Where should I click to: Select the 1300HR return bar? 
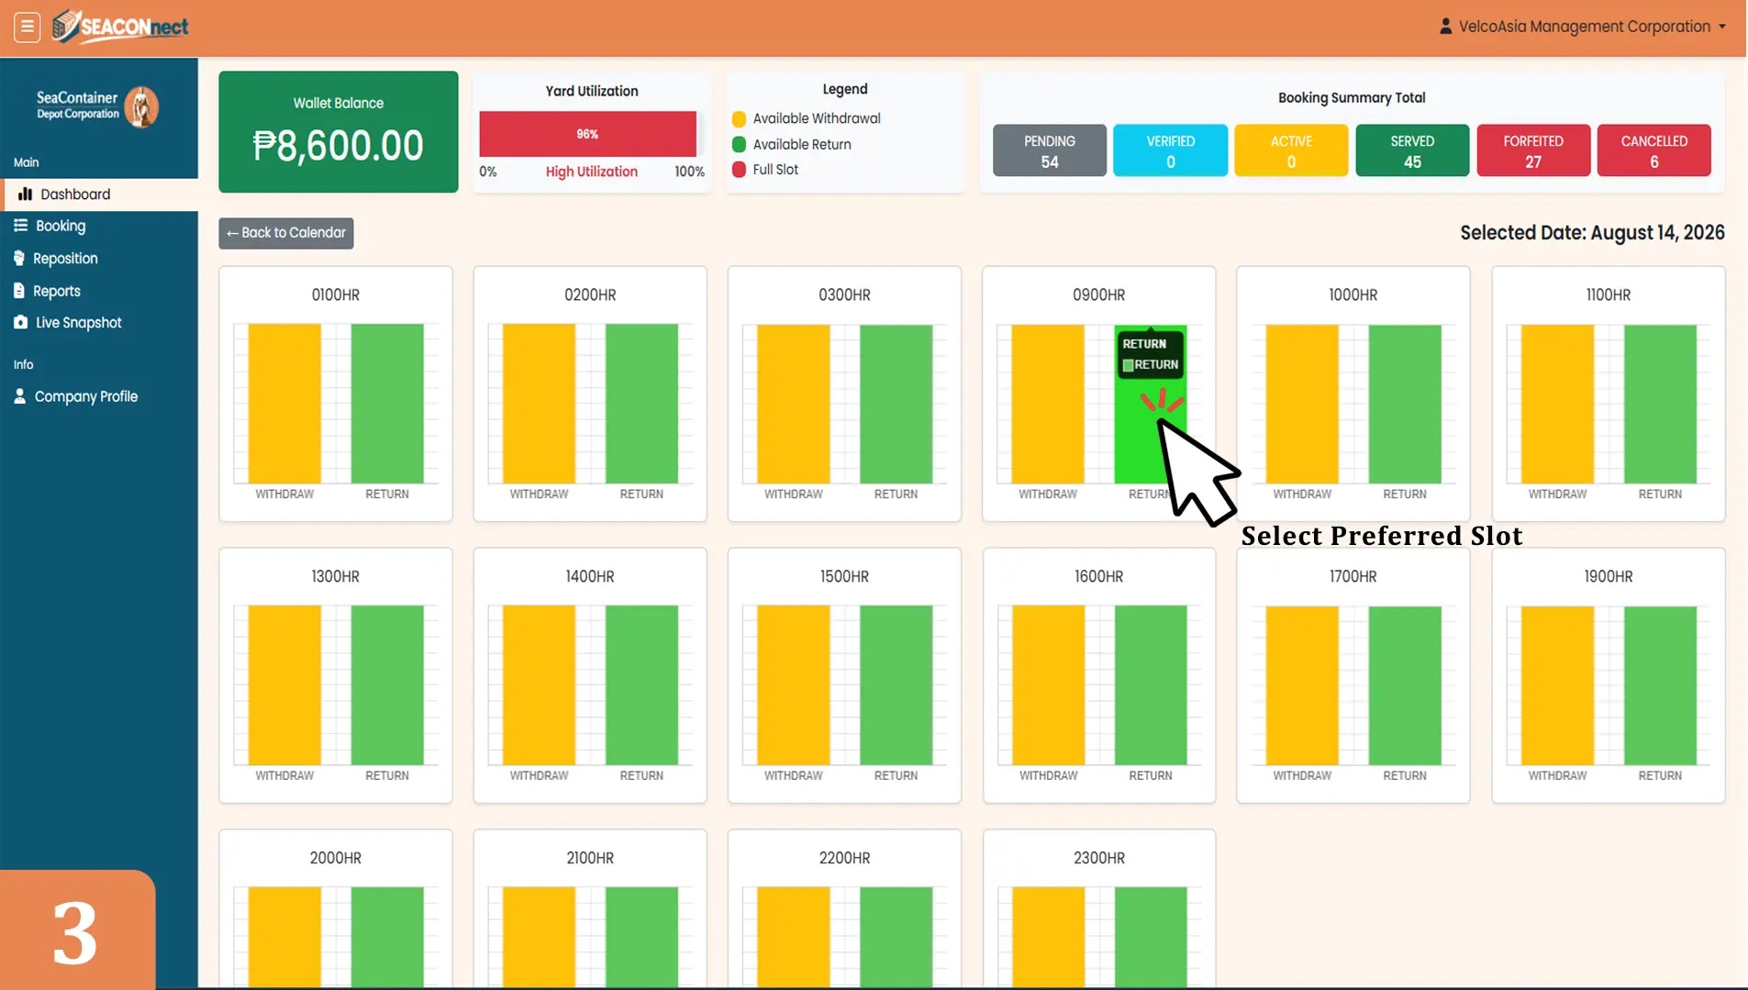pyautogui.click(x=387, y=685)
